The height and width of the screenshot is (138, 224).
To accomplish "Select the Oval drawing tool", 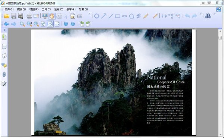I will tap(125, 16).
